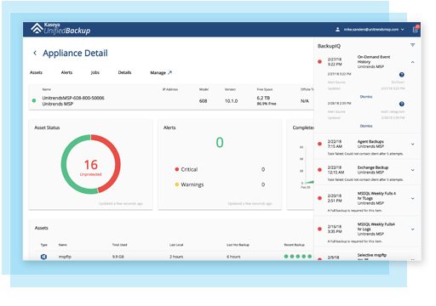The width and height of the screenshot is (436, 306).
Task: Click the BackupIQ filter icon
Action: pos(412,45)
